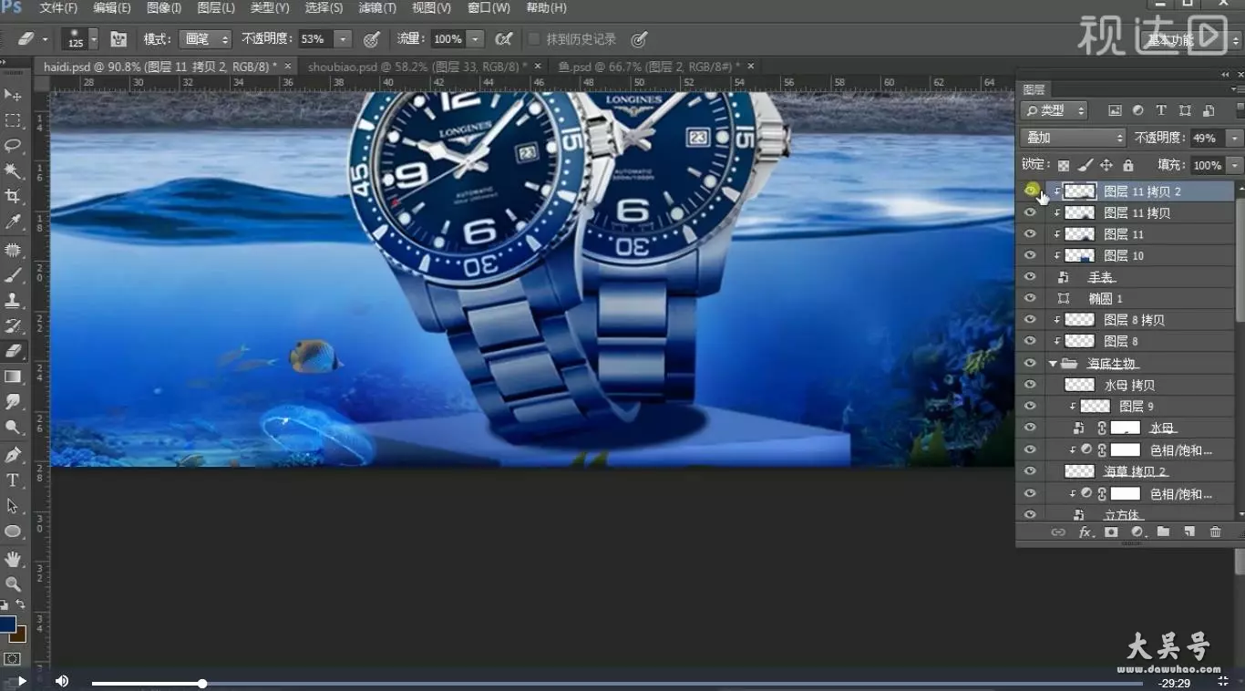Enable the 抹到历史记录 checkbox
The width and height of the screenshot is (1245, 691).
coord(534,39)
